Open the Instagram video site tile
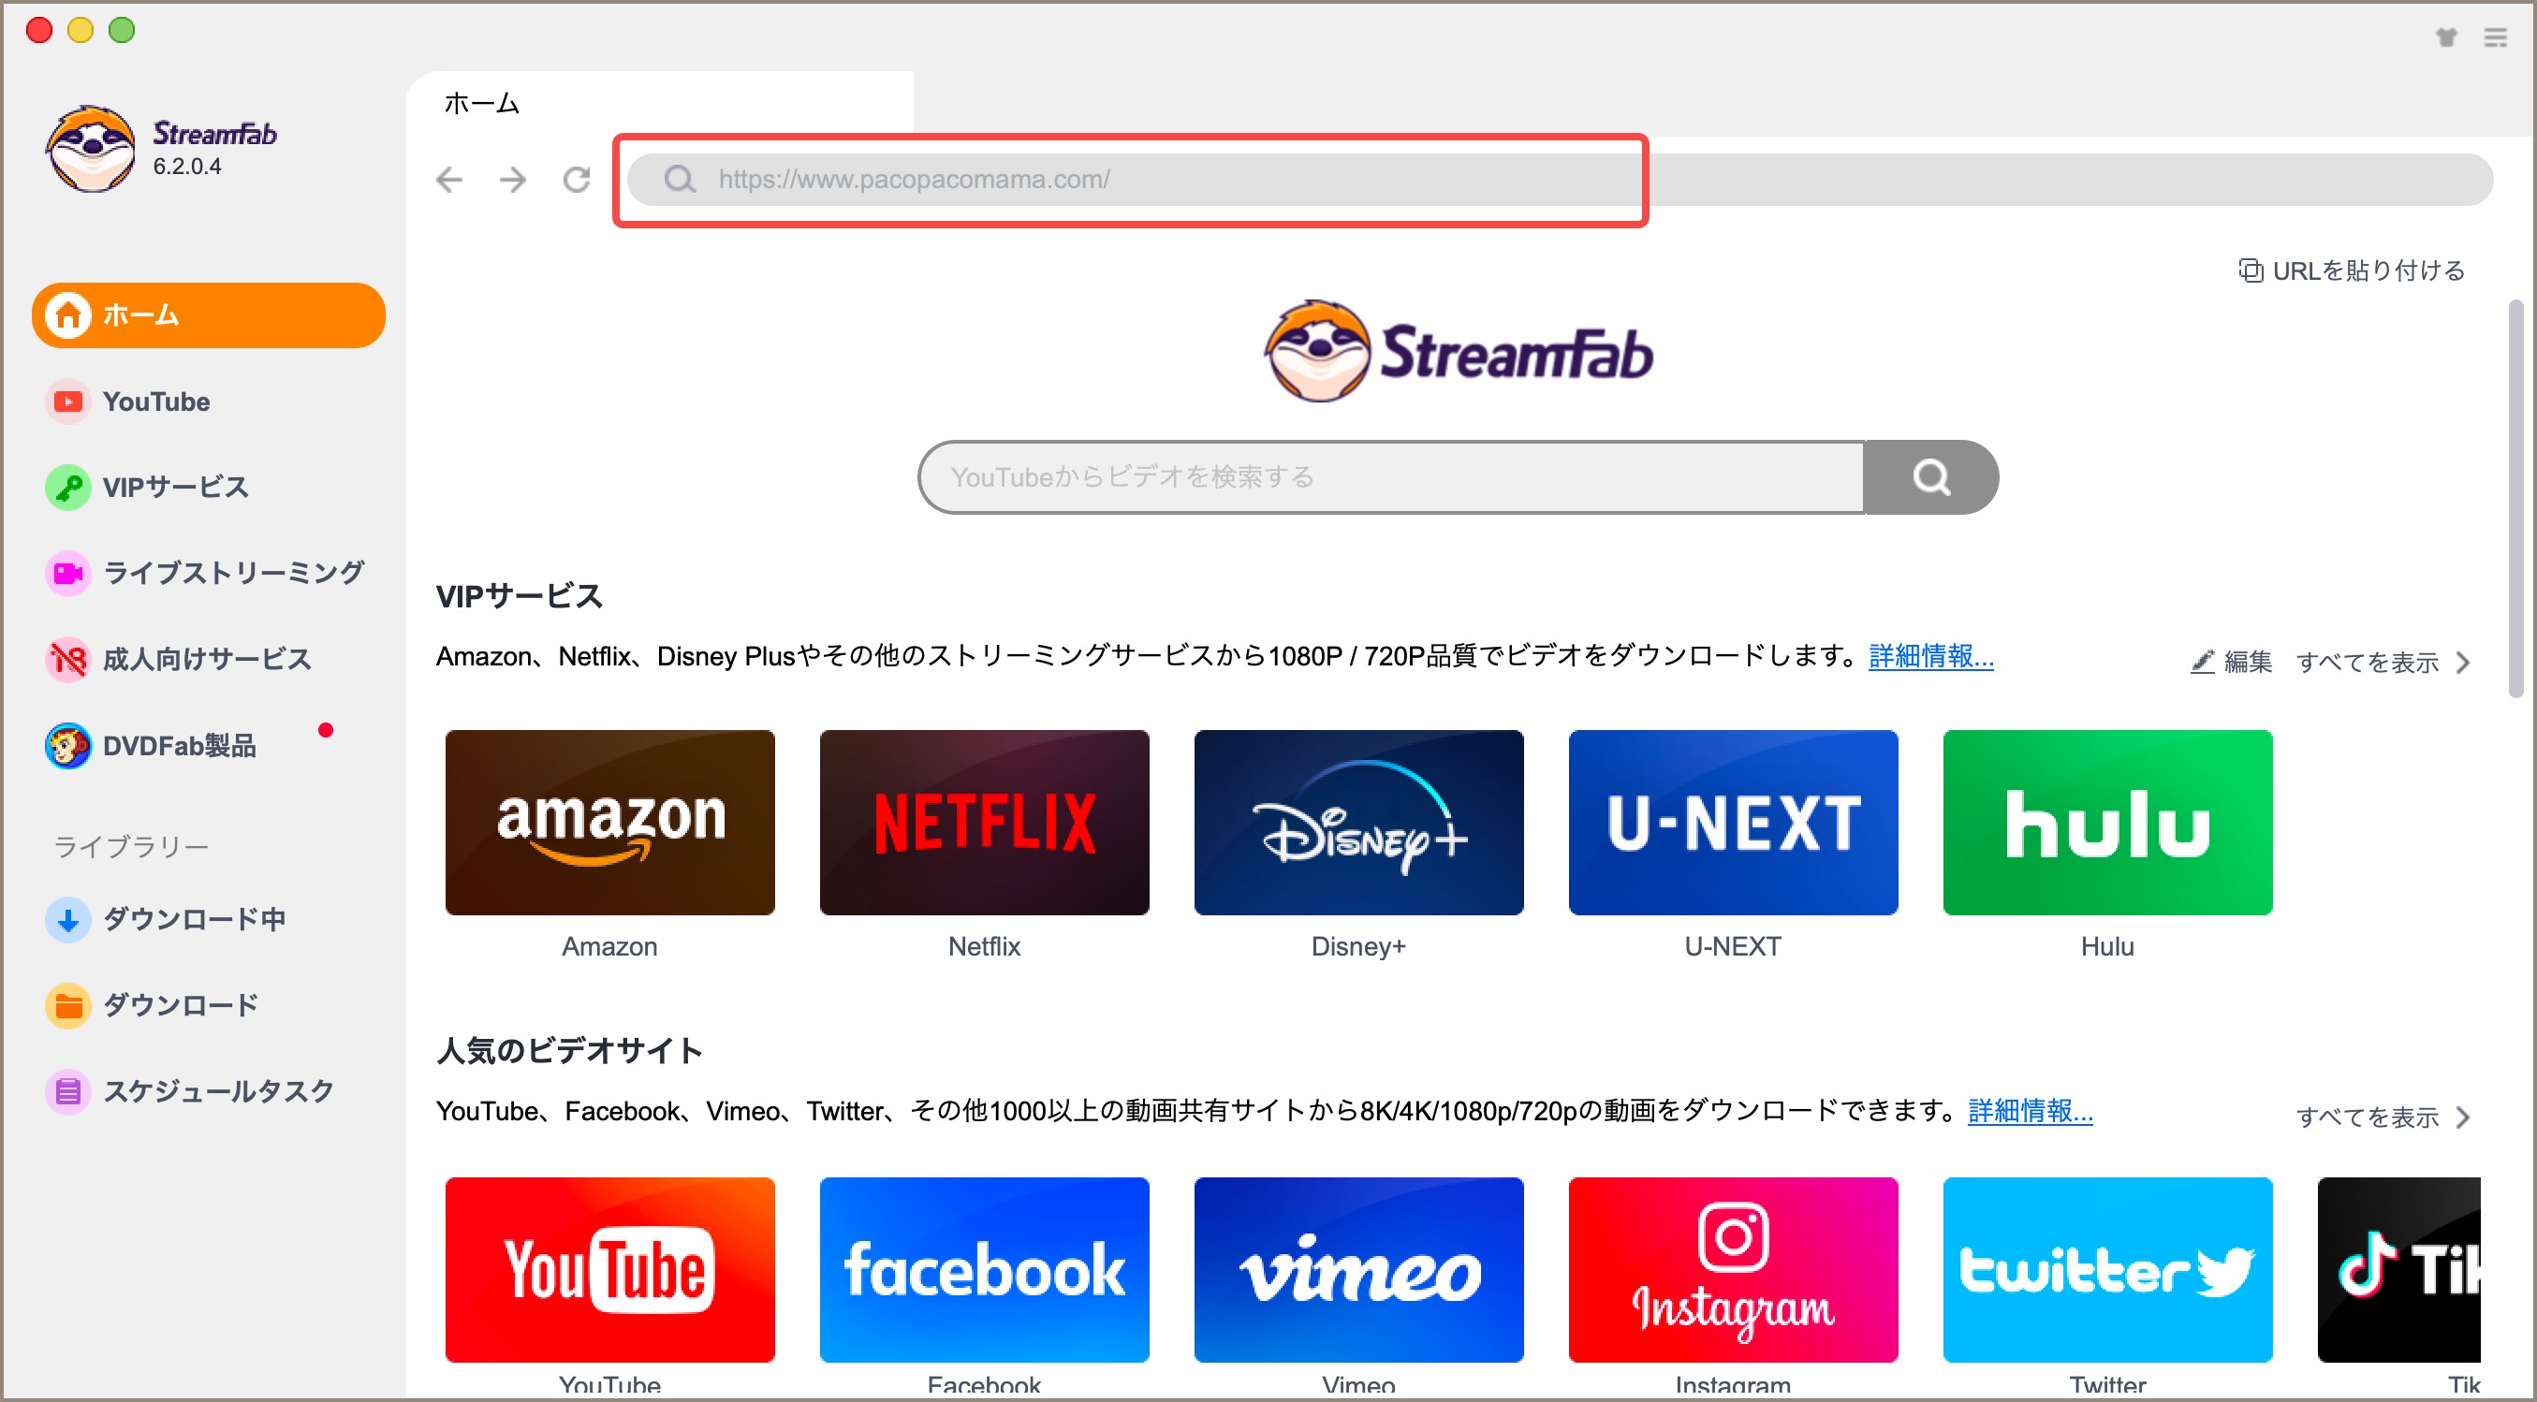This screenshot has height=1402, width=2537. click(x=1733, y=1269)
